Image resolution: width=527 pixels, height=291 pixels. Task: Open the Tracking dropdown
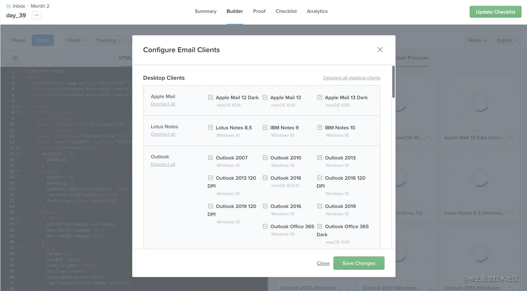[x=108, y=40]
